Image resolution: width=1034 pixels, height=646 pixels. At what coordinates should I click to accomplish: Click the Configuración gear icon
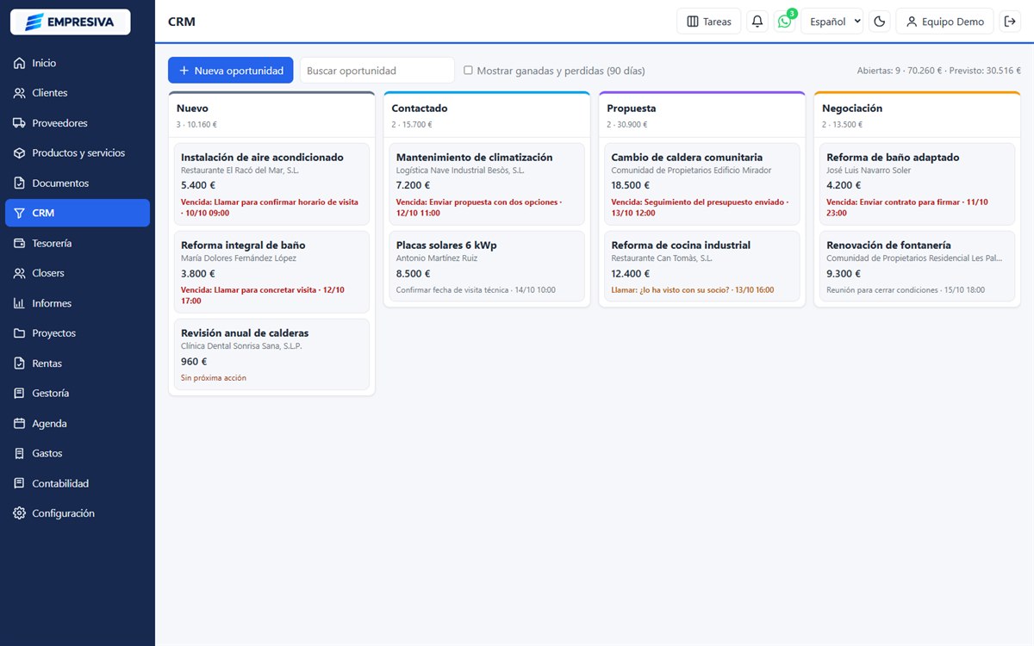(x=19, y=513)
